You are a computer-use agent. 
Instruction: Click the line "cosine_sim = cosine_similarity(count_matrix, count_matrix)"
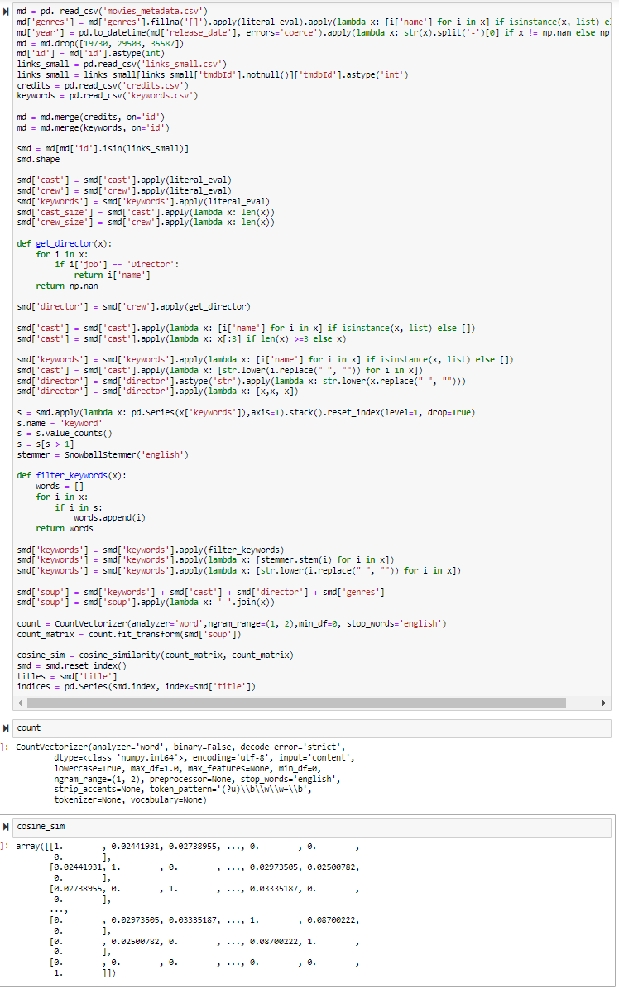(156, 655)
